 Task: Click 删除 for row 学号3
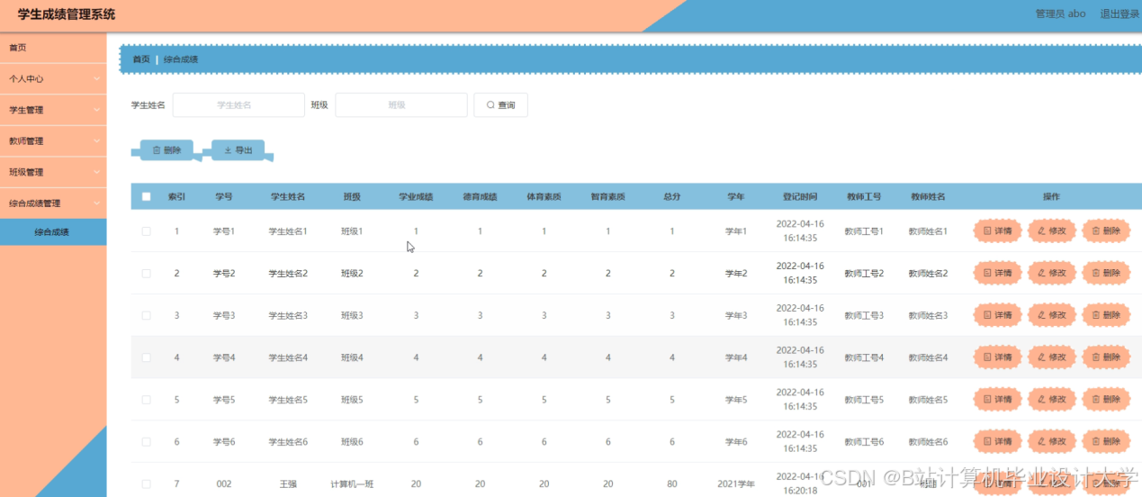coord(1106,315)
